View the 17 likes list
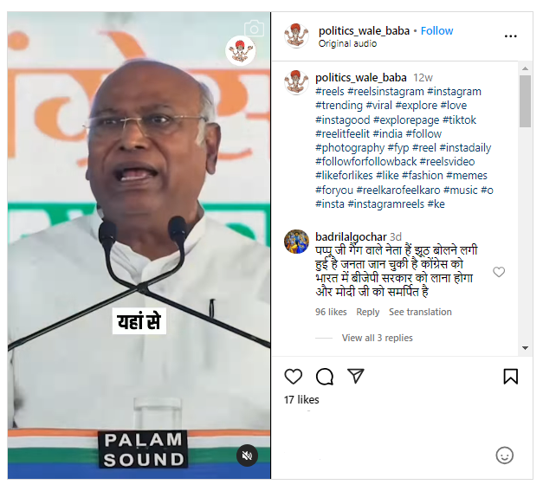The height and width of the screenshot is (491, 543). pos(301,399)
